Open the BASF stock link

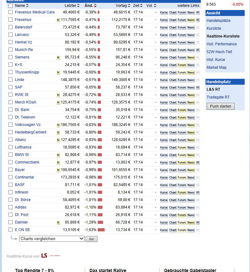click(x=20, y=185)
